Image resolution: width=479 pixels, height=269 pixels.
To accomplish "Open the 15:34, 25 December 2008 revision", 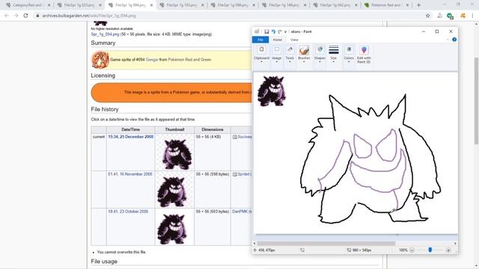I will pyautogui.click(x=130, y=137).
